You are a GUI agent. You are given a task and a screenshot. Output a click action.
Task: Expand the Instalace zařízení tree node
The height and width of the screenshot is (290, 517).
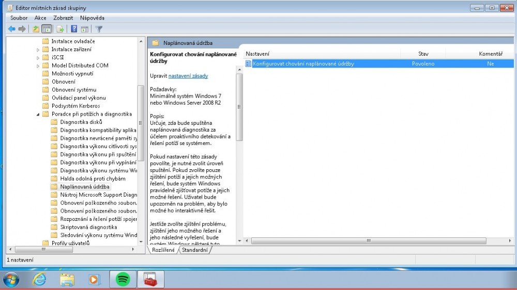coord(38,50)
